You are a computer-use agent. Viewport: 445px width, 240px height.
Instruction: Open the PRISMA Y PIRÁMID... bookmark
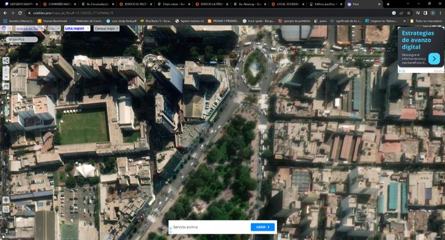[x=224, y=21]
